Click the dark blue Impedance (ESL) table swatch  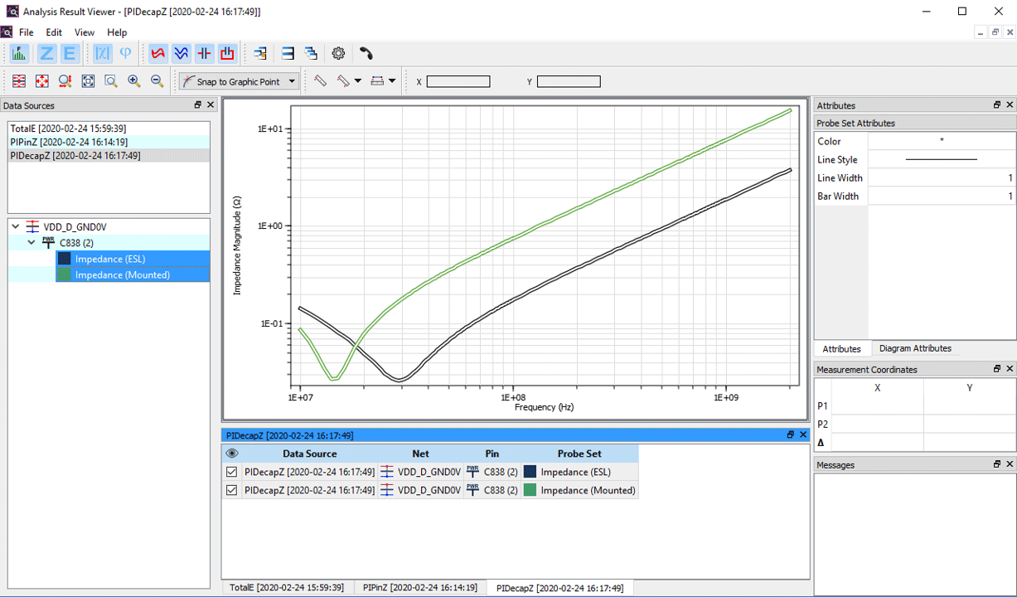[x=530, y=472]
